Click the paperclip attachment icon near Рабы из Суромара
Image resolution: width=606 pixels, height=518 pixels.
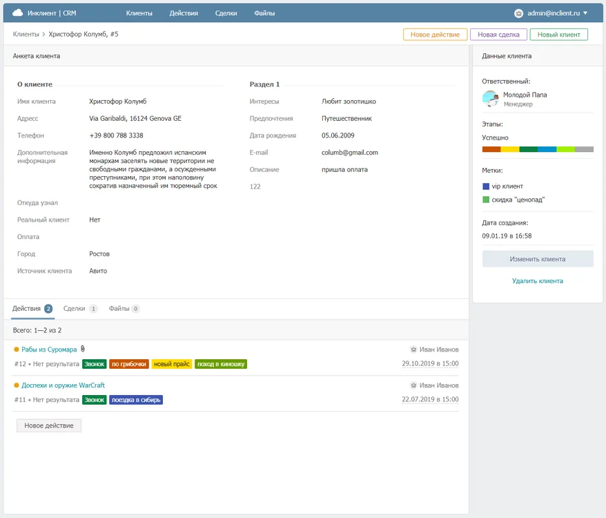click(x=83, y=349)
